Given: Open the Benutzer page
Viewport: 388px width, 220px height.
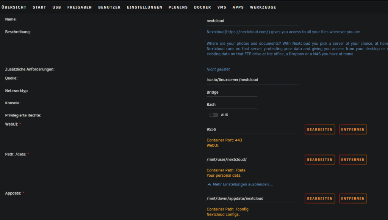Looking at the screenshot, I should pyautogui.click(x=110, y=7).
